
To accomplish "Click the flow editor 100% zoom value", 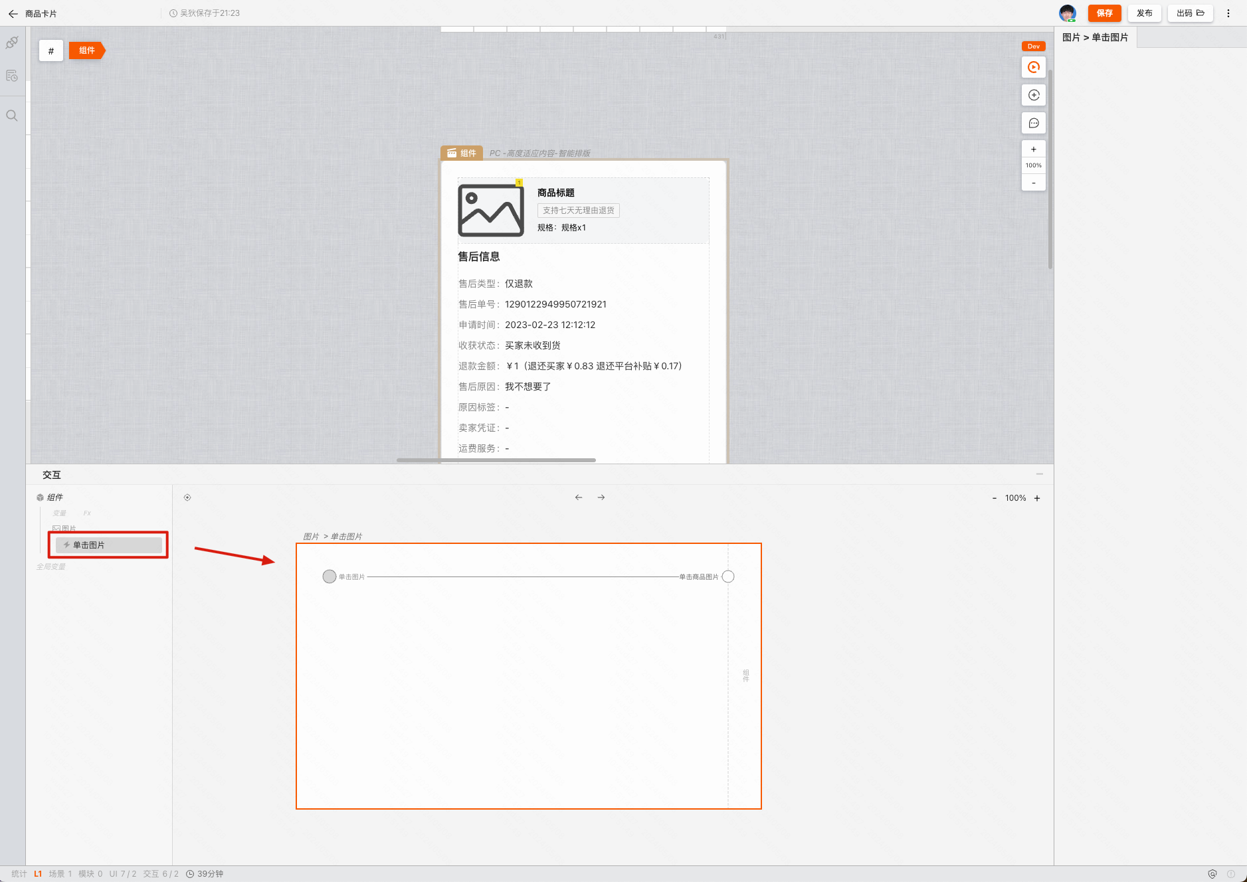I will coord(1015,498).
